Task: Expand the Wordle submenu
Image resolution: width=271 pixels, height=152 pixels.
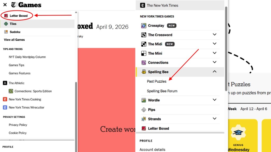Action: click(x=214, y=100)
